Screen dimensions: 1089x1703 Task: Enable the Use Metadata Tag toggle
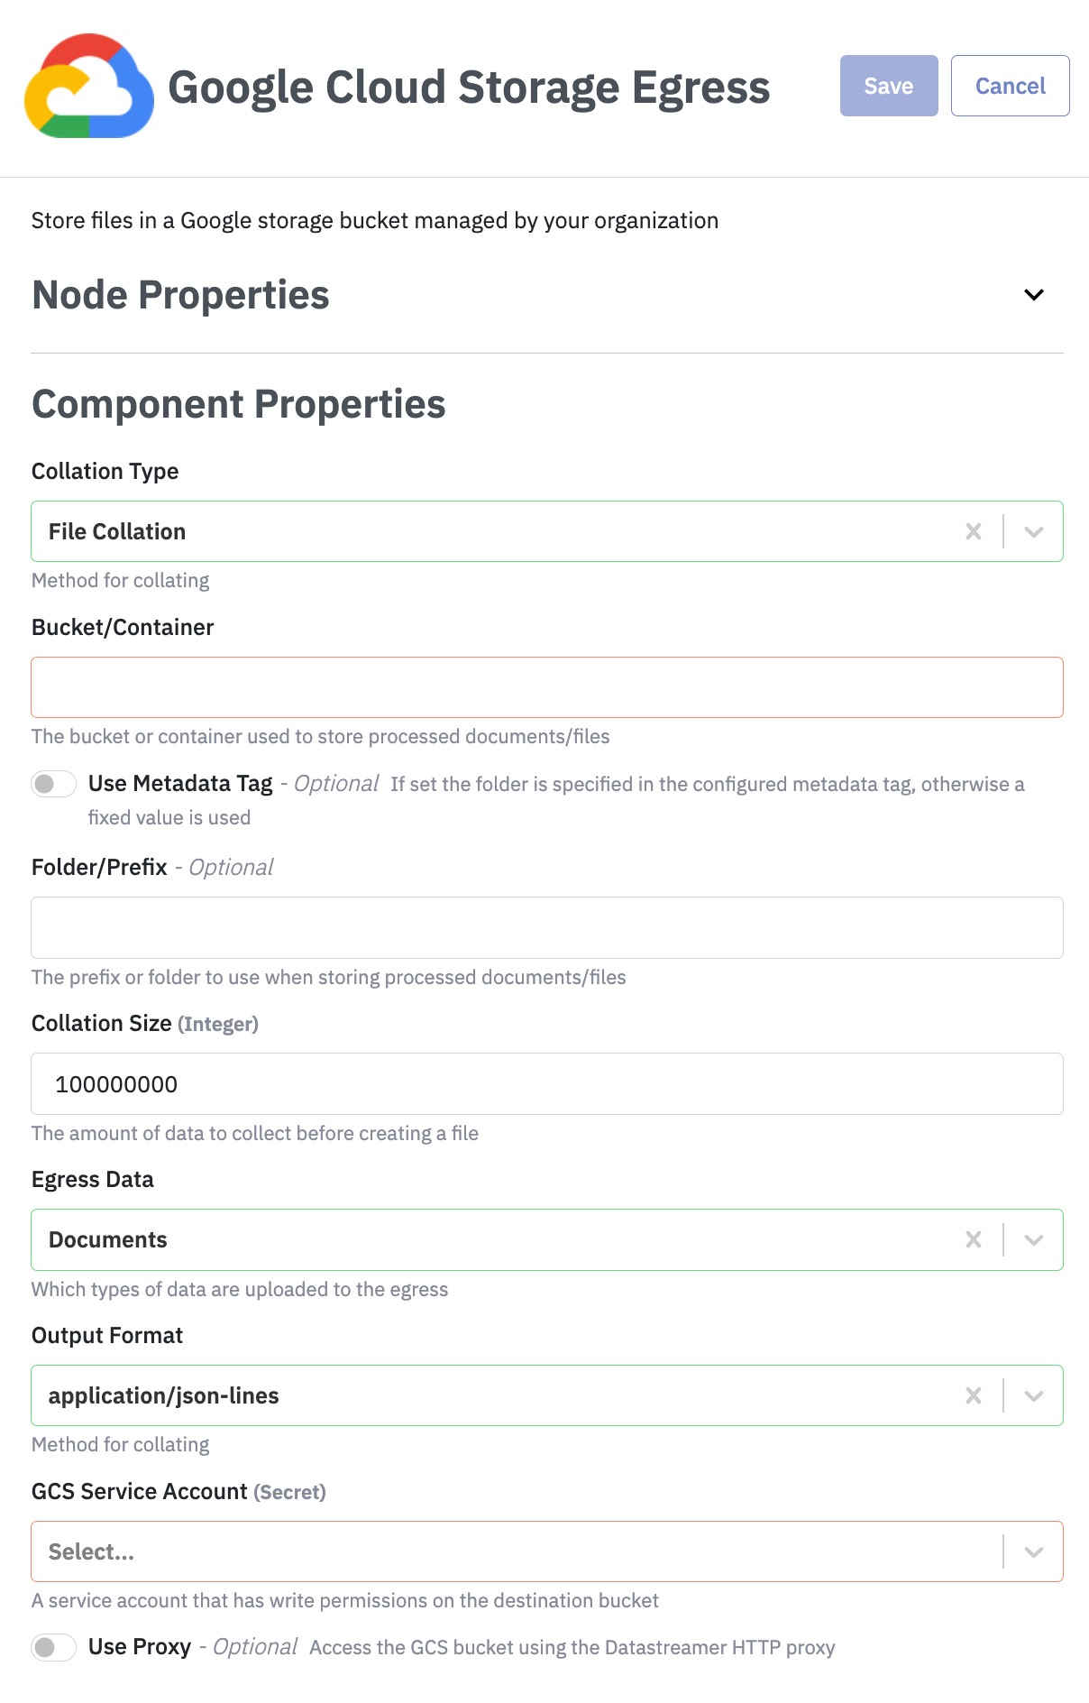pos(54,784)
